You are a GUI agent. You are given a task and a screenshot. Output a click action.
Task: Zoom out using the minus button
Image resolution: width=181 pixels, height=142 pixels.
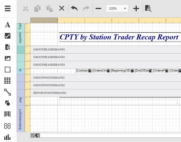(98, 8)
